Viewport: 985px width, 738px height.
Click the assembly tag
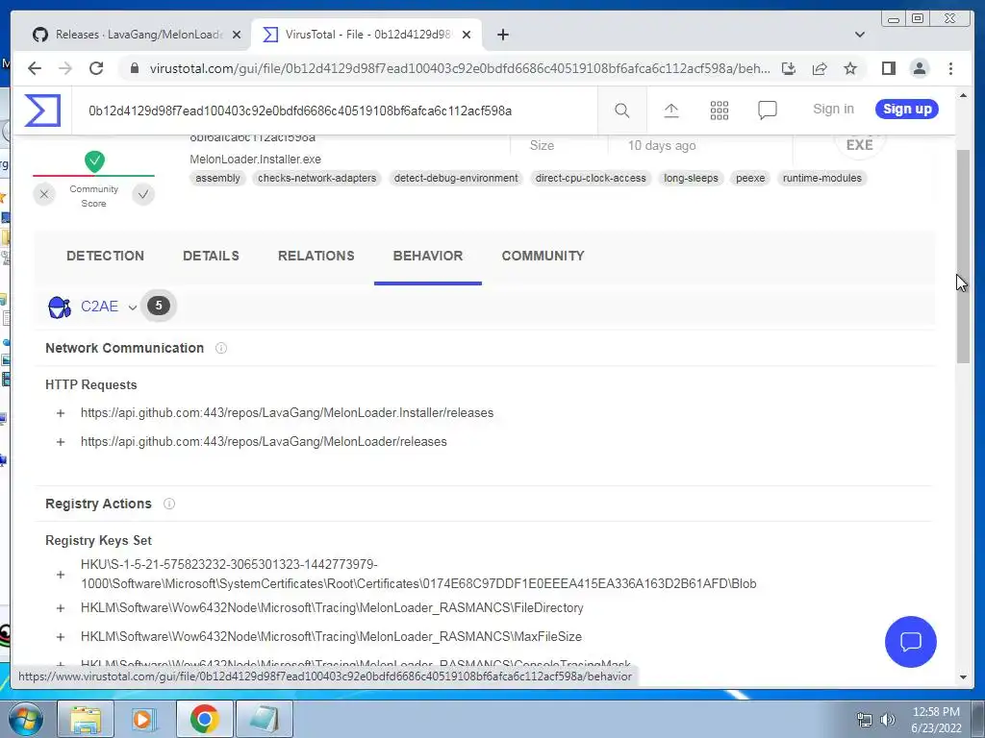(217, 178)
